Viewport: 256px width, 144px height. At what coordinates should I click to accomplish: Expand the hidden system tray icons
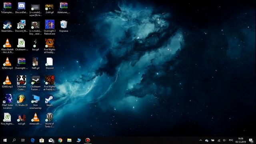(201, 140)
